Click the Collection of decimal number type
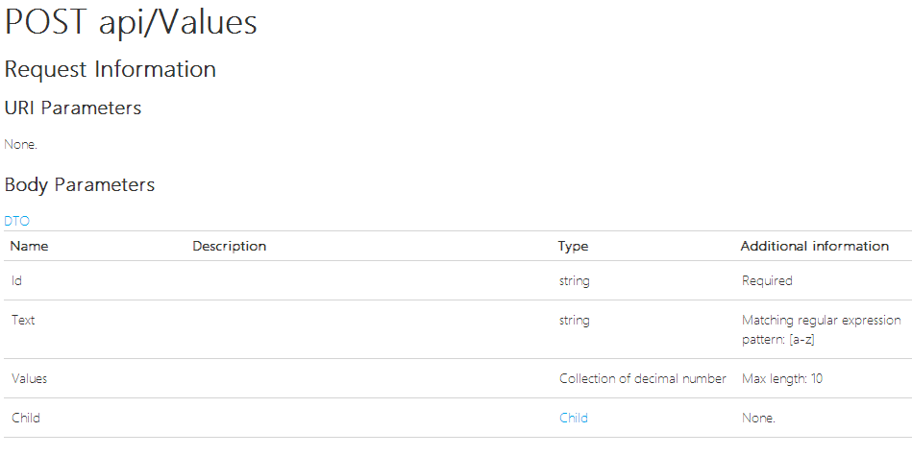 click(643, 379)
